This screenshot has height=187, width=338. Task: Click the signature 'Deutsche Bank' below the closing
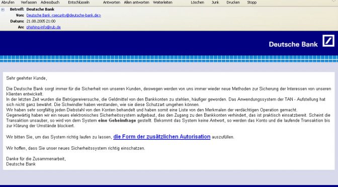click(21, 164)
